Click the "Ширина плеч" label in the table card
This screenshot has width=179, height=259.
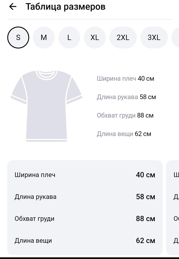pos(35,175)
